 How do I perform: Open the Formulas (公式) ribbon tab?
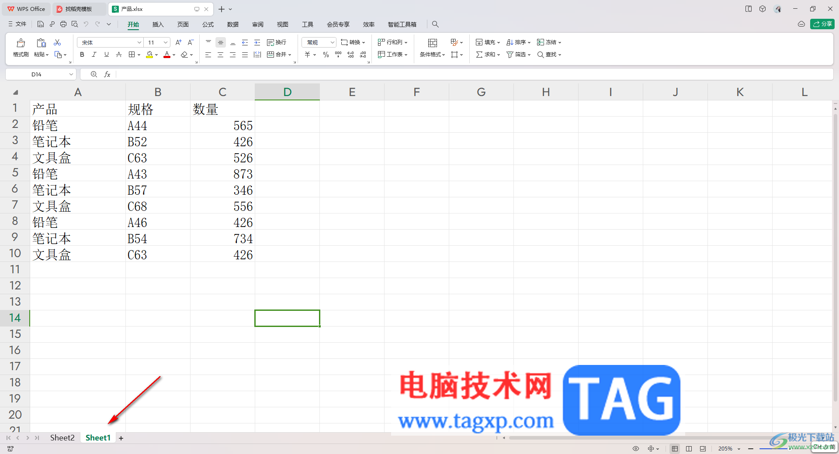(208, 24)
